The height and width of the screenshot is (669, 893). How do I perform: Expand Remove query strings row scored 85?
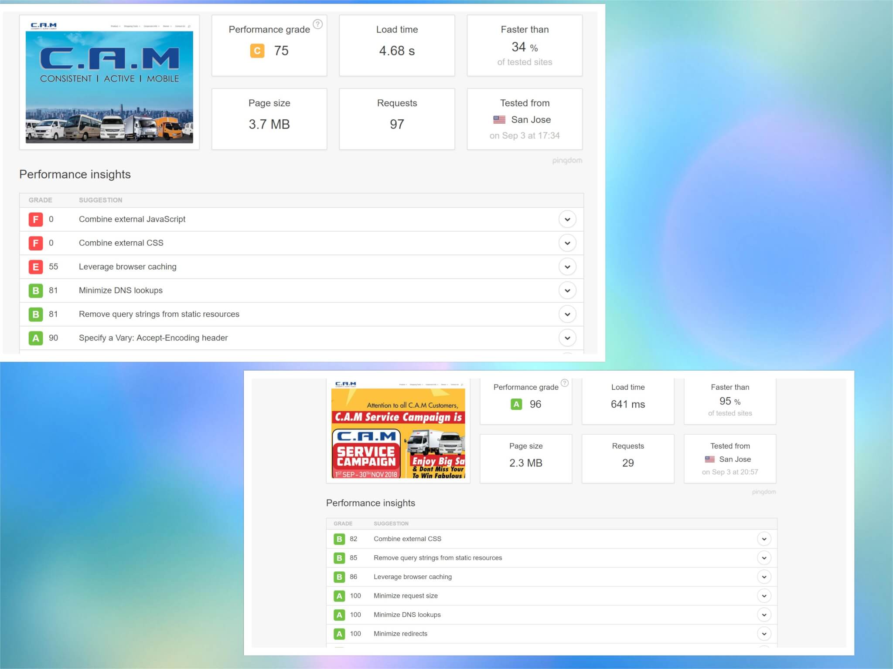764,558
